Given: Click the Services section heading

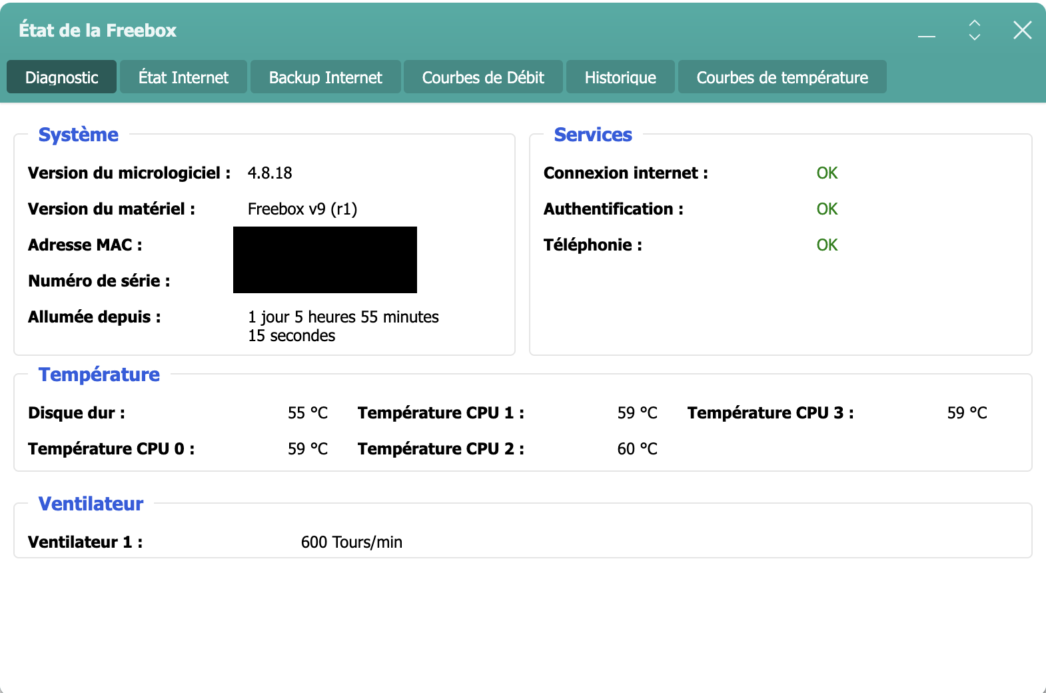Looking at the screenshot, I should point(593,135).
